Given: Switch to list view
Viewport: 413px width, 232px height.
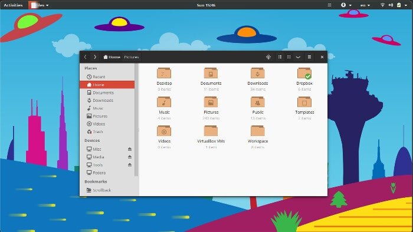Looking at the screenshot, I should pyautogui.click(x=280, y=57).
